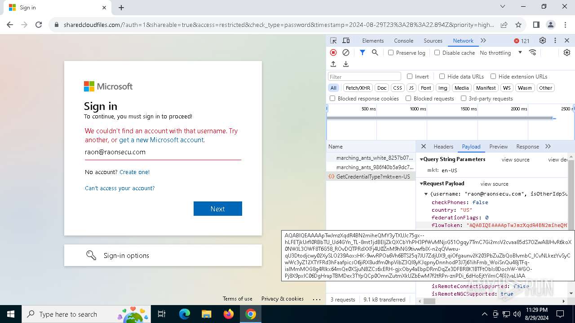Tick the Invert filter checkbox
The image size is (575, 323).
click(x=410, y=76)
